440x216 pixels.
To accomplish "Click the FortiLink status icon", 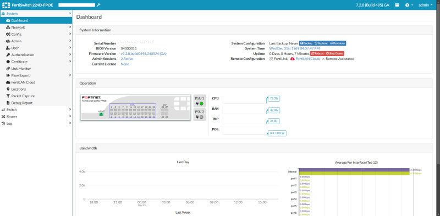I will point(271,59).
